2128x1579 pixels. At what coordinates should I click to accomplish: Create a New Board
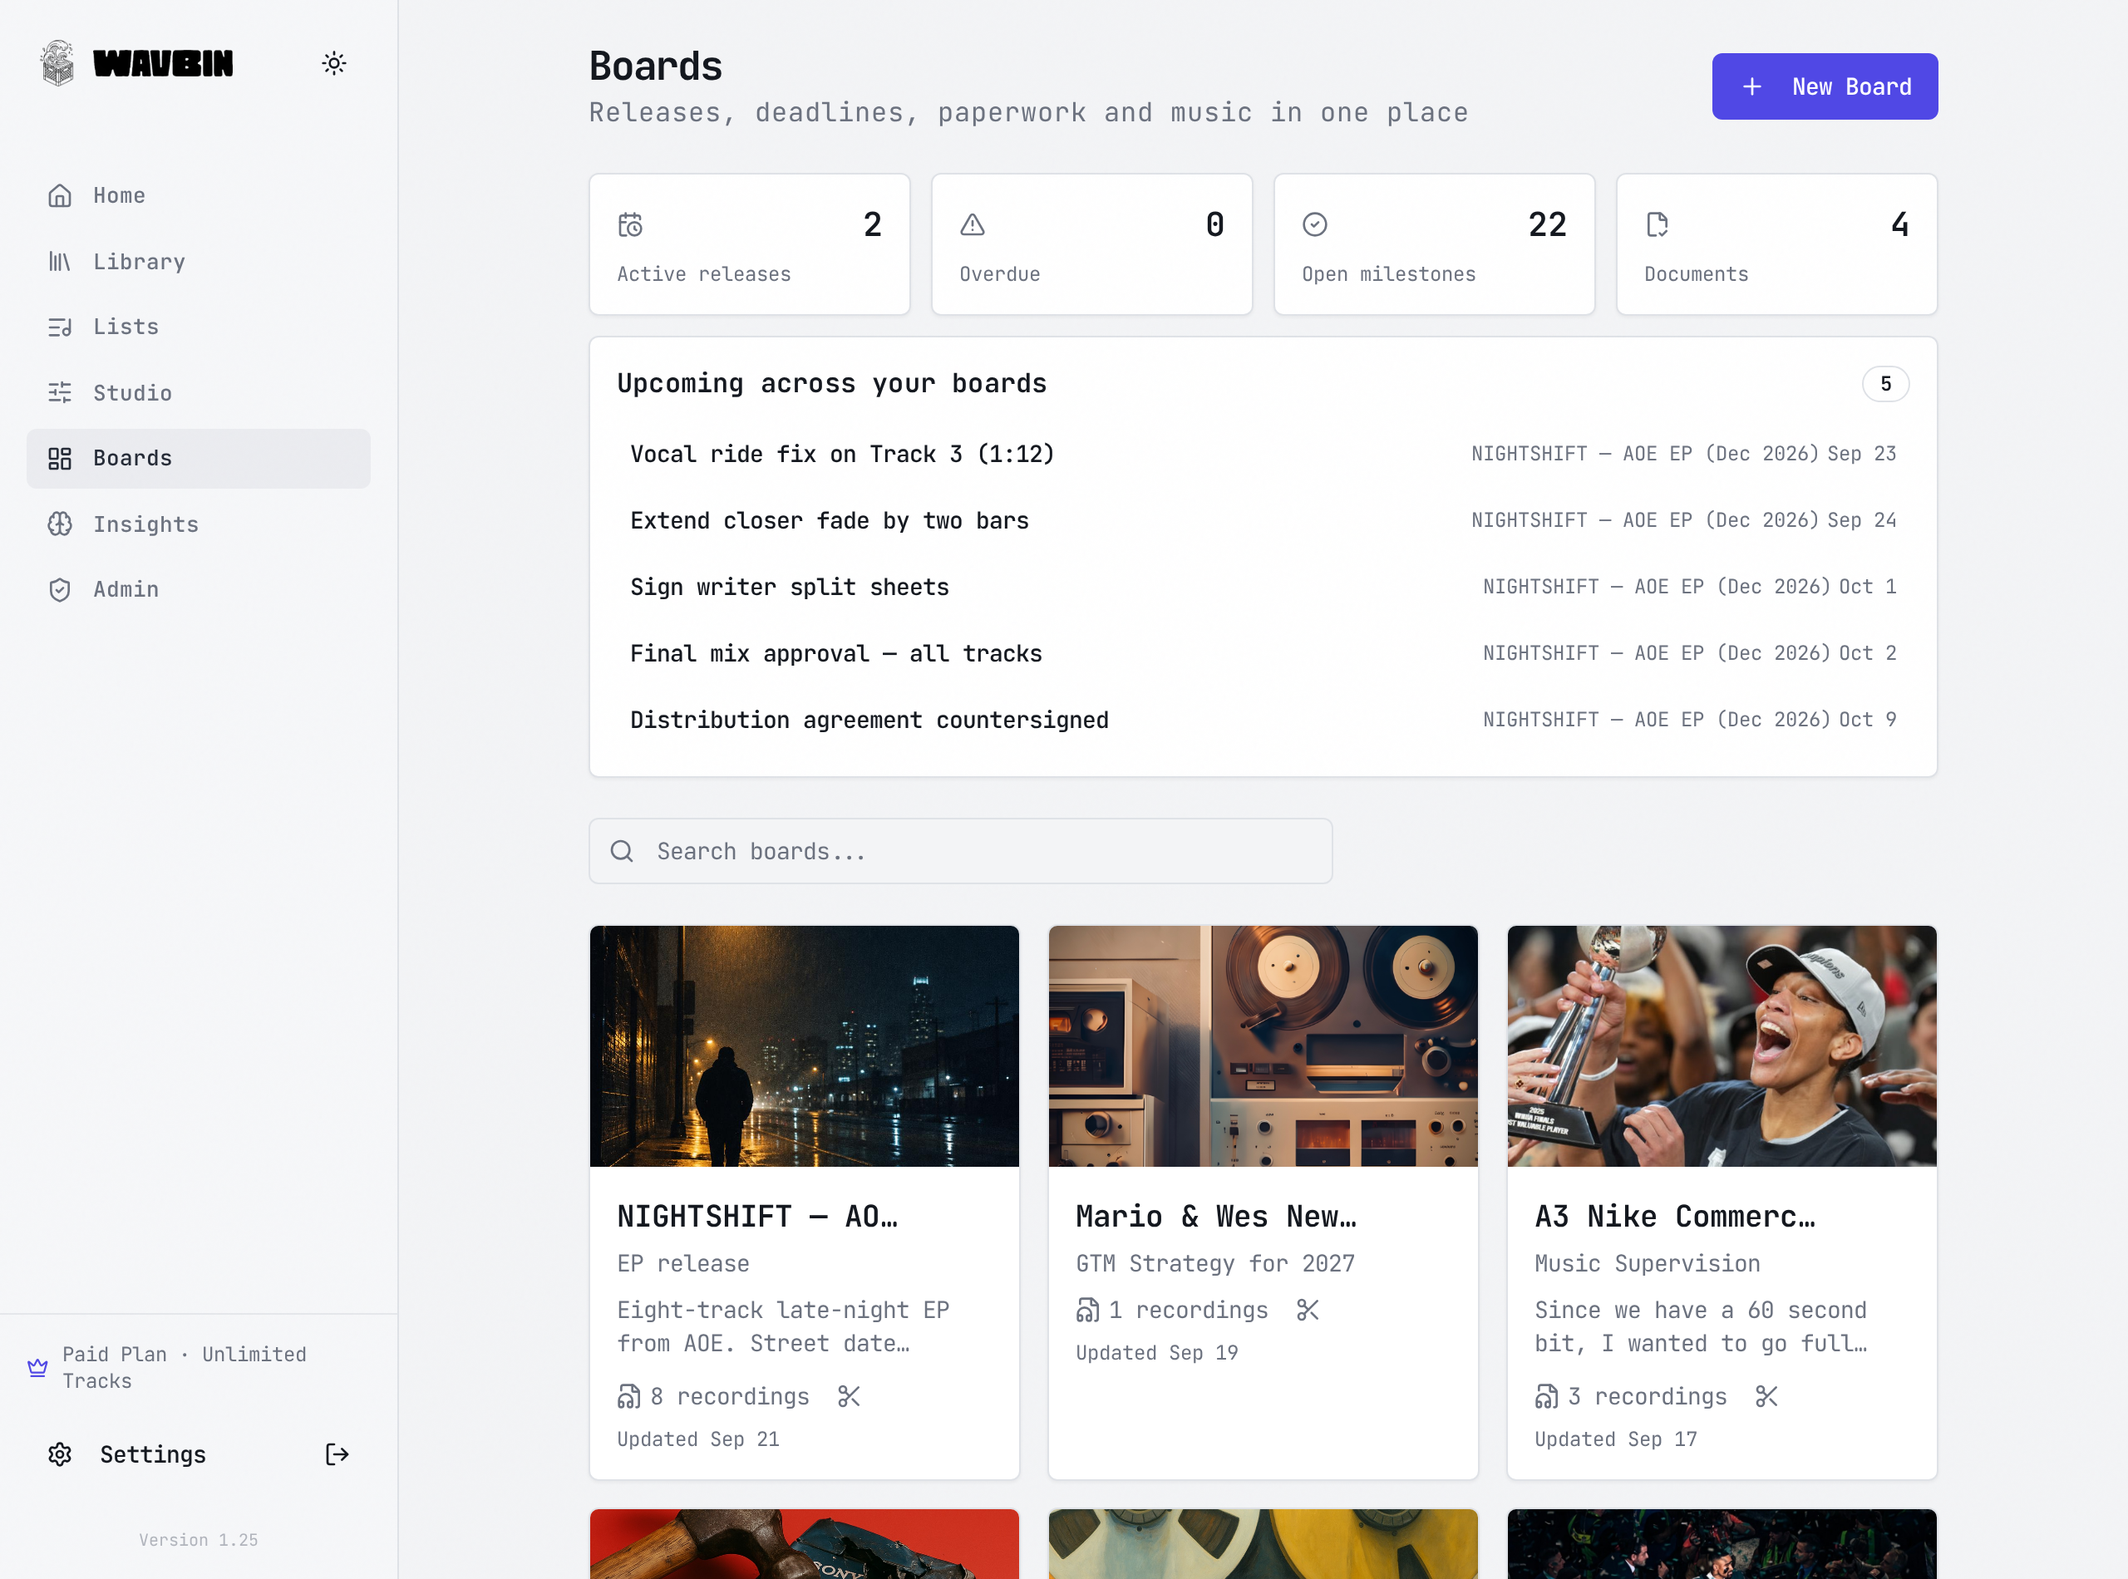[1824, 86]
